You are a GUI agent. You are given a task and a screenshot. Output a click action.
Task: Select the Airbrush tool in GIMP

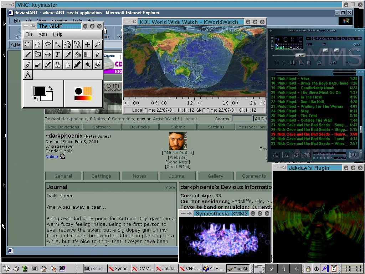tap(48, 65)
